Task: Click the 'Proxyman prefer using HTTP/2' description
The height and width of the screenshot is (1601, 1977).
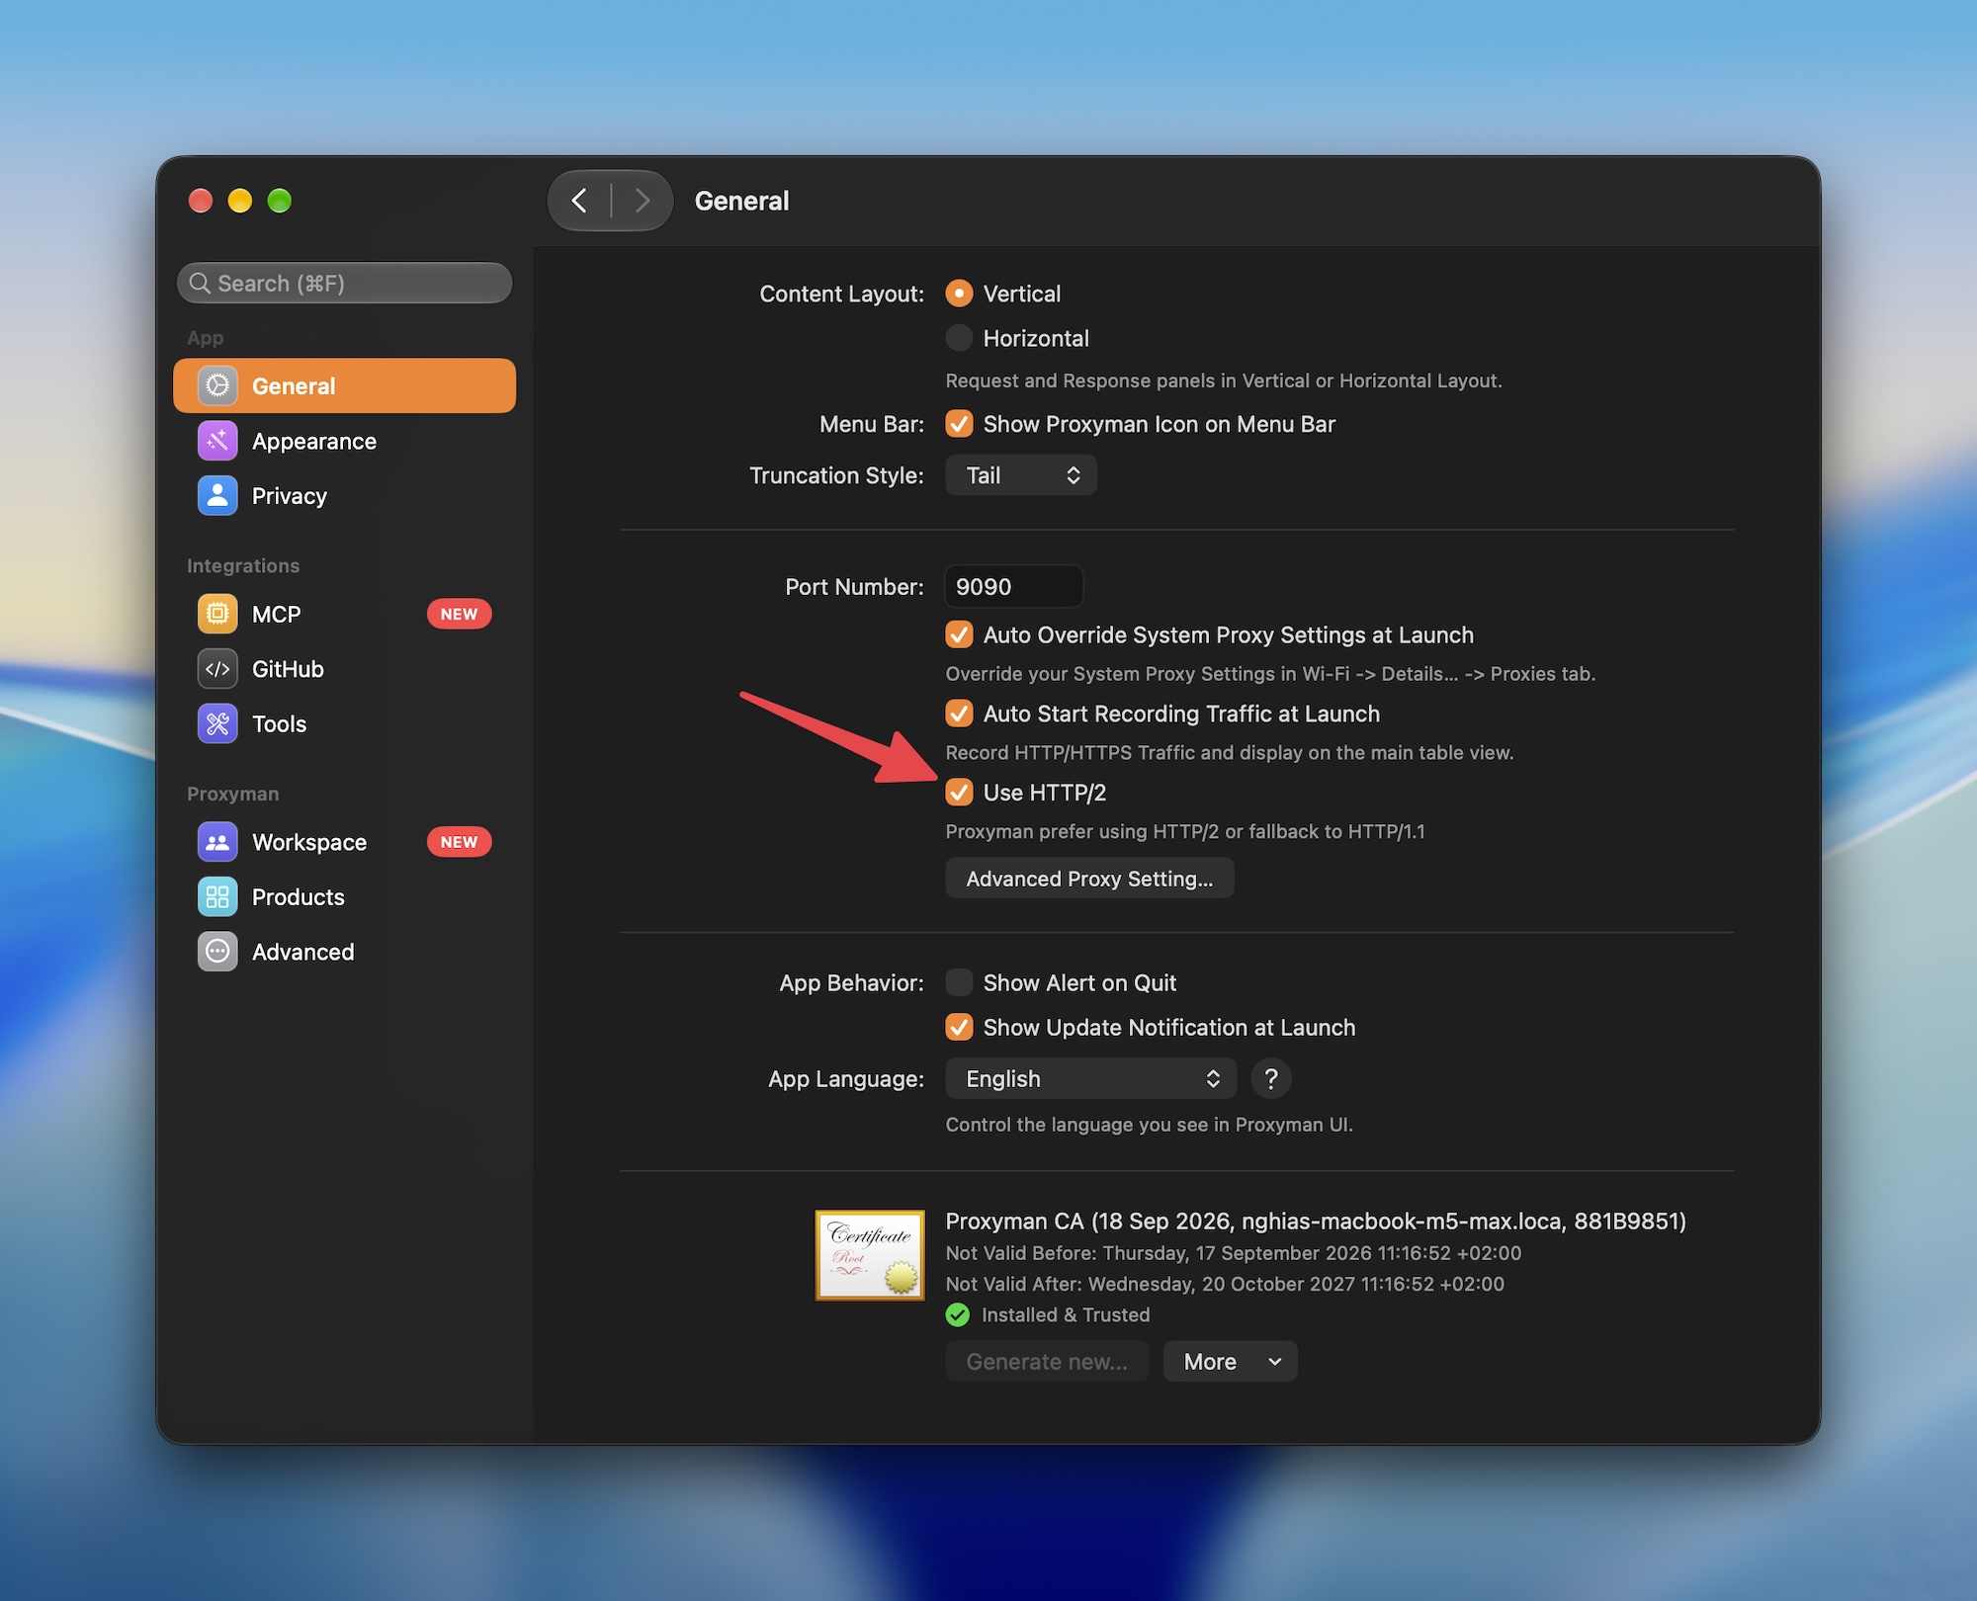Action: (x=1185, y=831)
